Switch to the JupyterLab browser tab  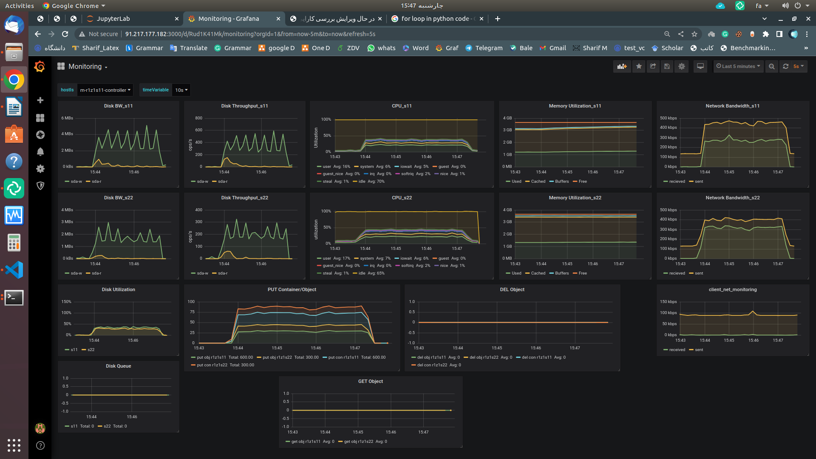point(113,19)
